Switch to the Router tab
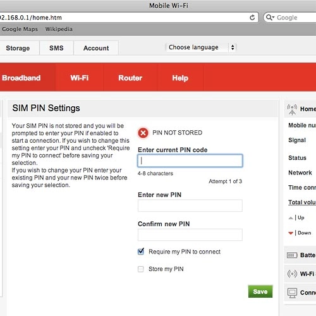 [x=130, y=78]
